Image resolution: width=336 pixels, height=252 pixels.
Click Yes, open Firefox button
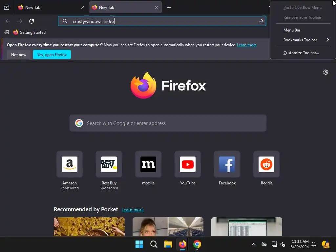click(x=52, y=55)
